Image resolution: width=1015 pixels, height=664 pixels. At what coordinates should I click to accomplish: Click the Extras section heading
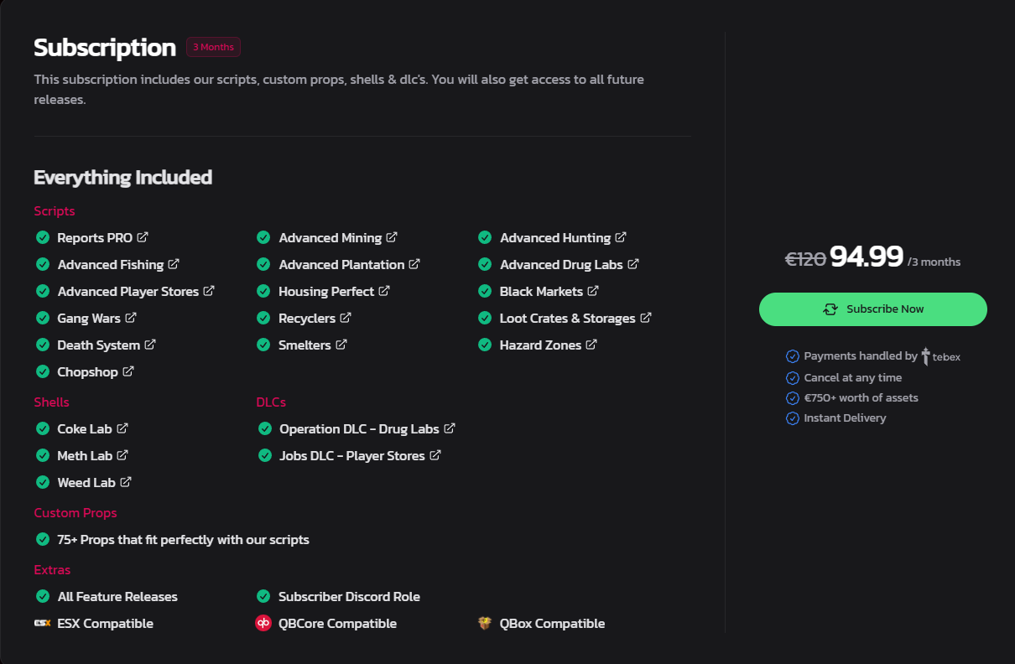point(52,570)
